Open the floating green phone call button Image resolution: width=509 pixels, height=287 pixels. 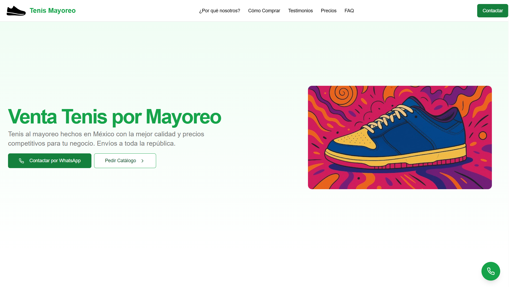tap(491, 271)
